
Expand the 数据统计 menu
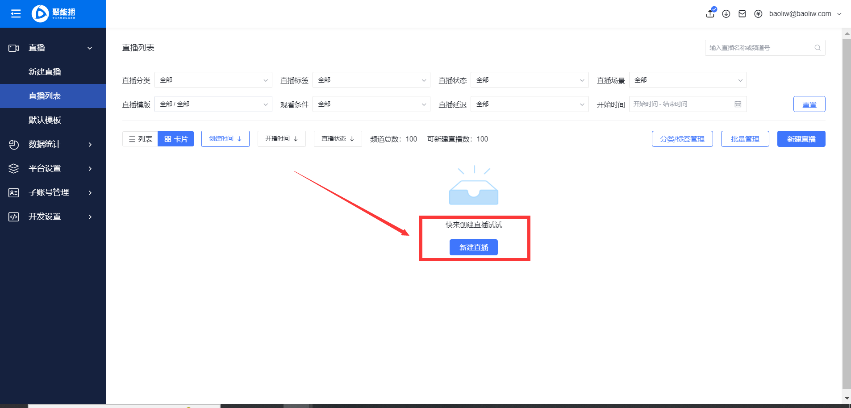pyautogui.click(x=53, y=144)
